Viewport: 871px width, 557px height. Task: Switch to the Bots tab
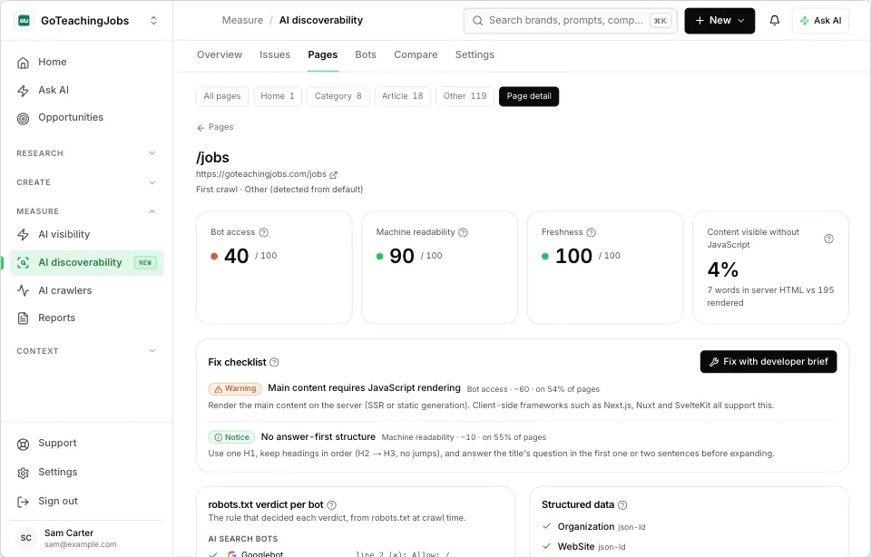pyautogui.click(x=366, y=54)
